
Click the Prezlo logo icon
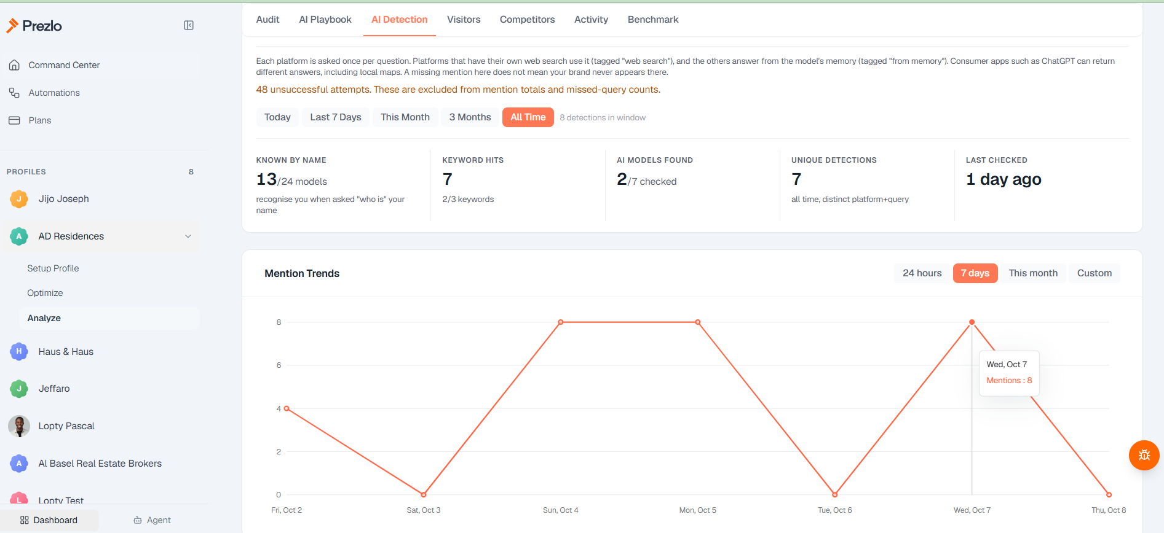[x=12, y=25]
